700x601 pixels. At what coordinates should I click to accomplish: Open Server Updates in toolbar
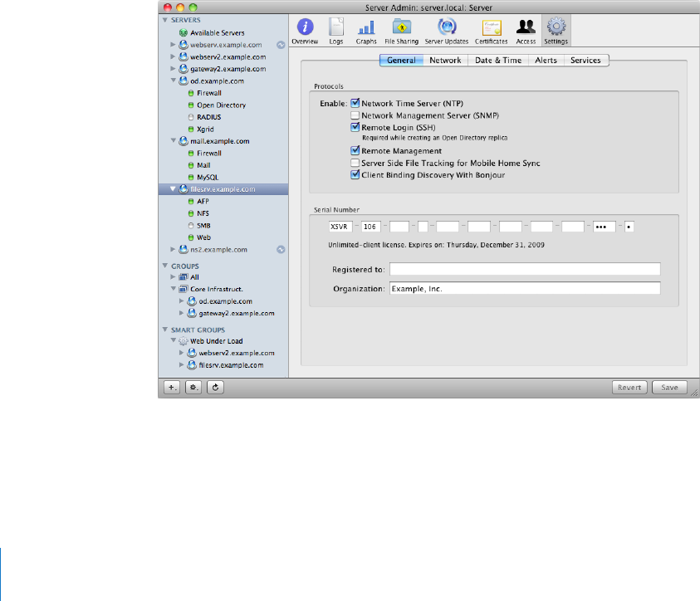click(447, 32)
